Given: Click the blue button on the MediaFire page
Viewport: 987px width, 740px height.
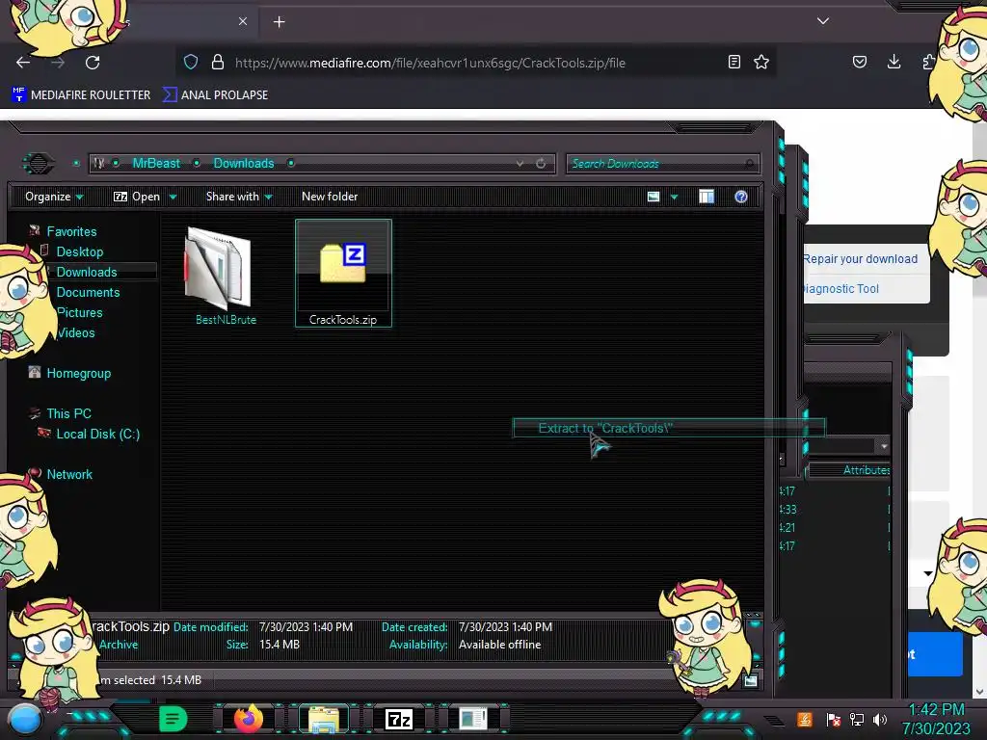Looking at the screenshot, I should [x=935, y=654].
